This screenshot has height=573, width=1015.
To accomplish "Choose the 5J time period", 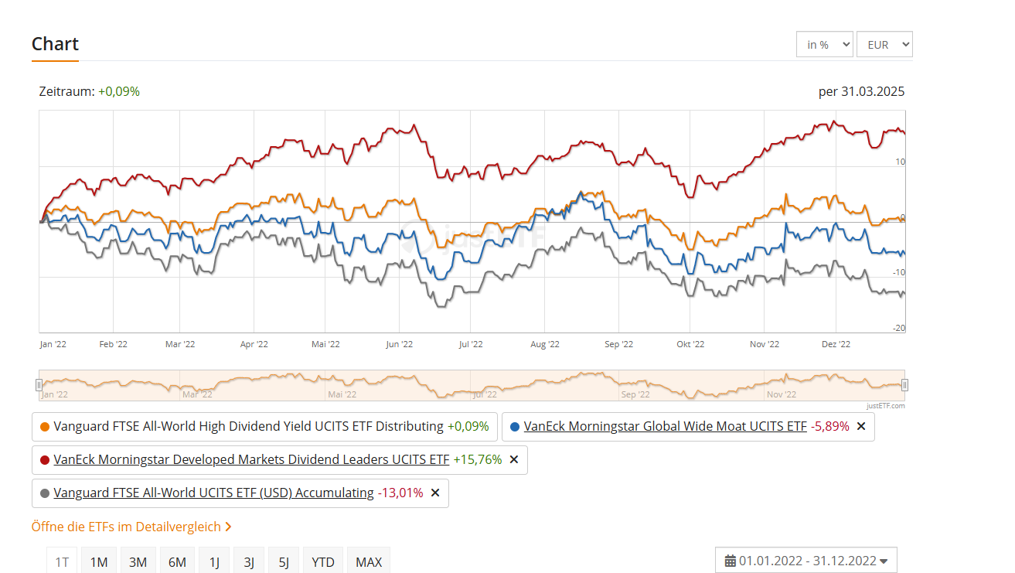I will click(284, 562).
